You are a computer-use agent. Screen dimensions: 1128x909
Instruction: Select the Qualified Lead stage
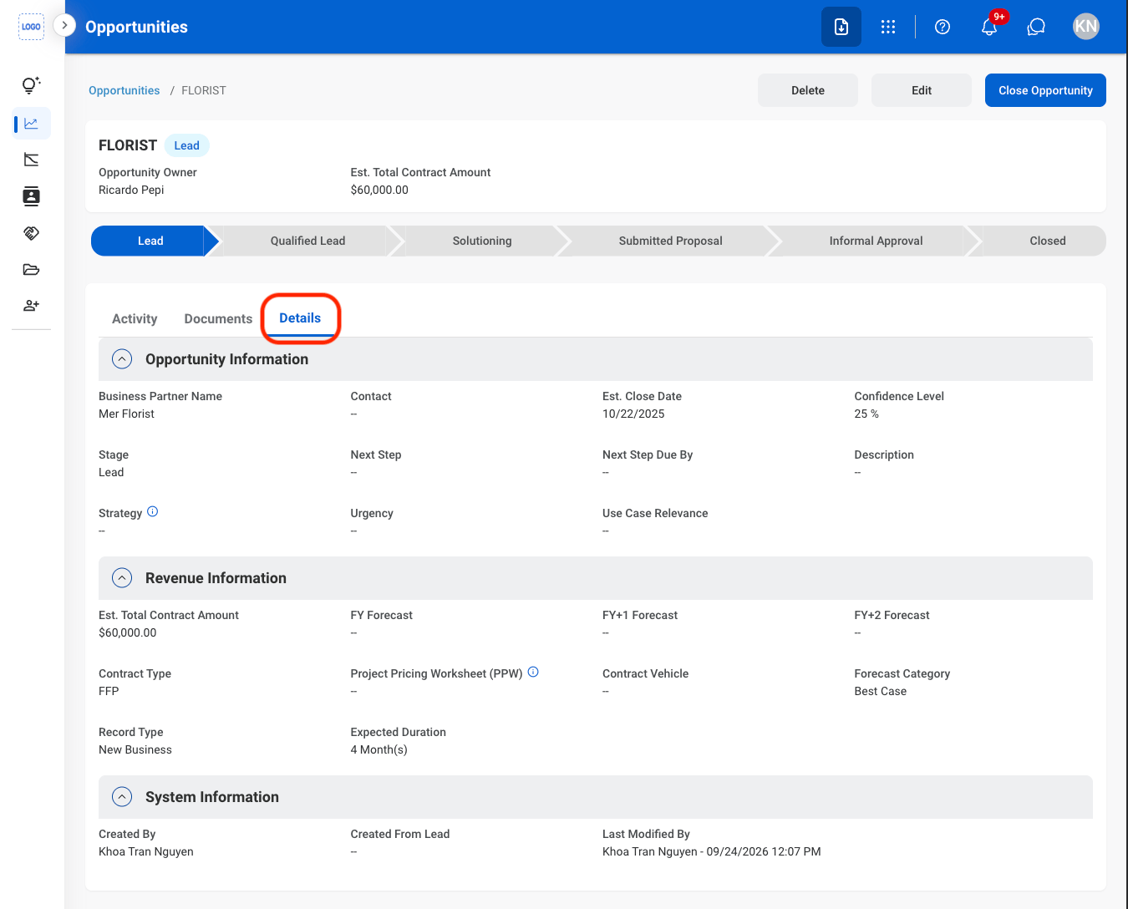(x=307, y=241)
